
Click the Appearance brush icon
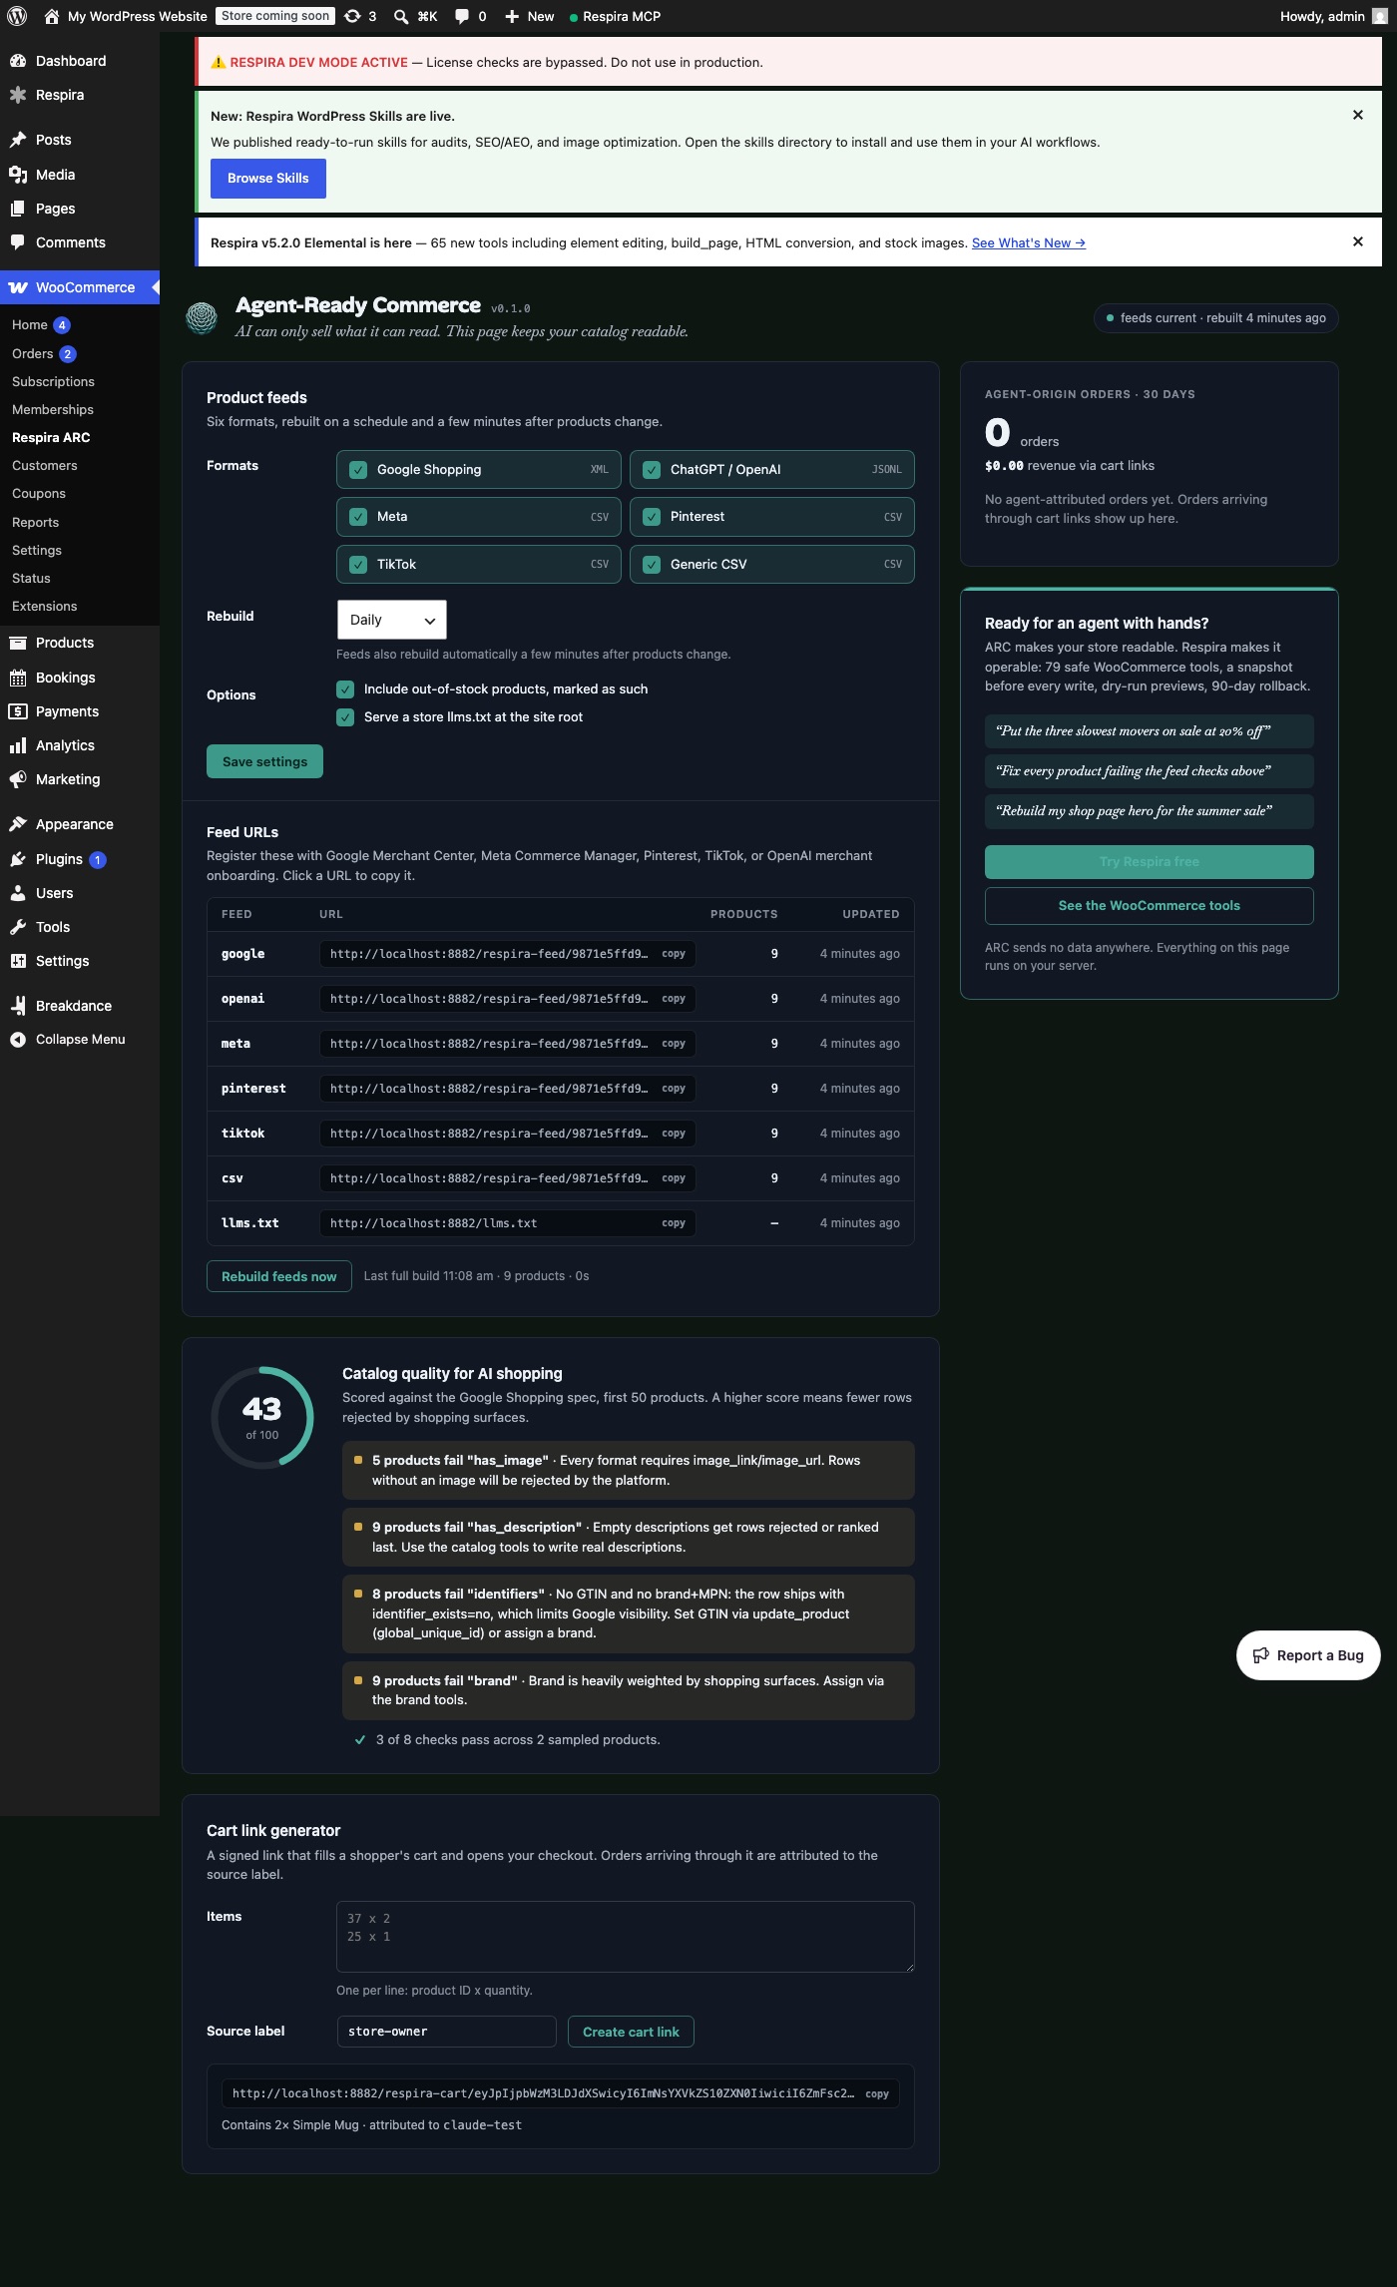click(18, 824)
